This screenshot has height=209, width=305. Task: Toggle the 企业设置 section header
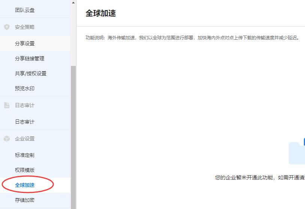(x=25, y=139)
